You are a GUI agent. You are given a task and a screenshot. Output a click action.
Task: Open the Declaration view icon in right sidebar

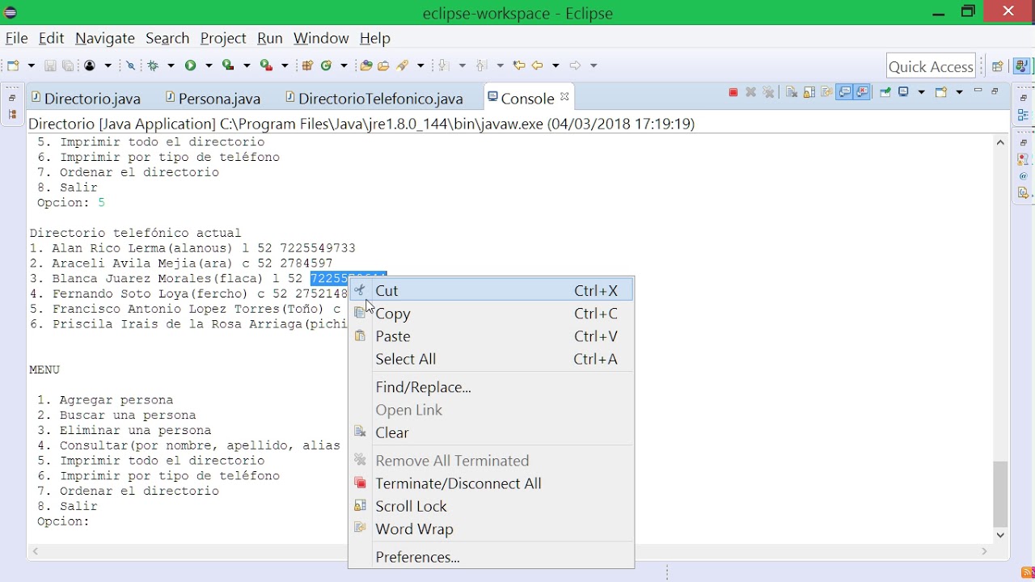tap(1024, 193)
